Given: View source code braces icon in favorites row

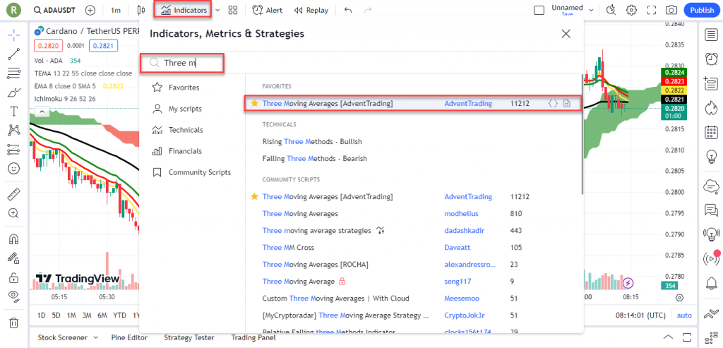Looking at the screenshot, I should coord(552,104).
